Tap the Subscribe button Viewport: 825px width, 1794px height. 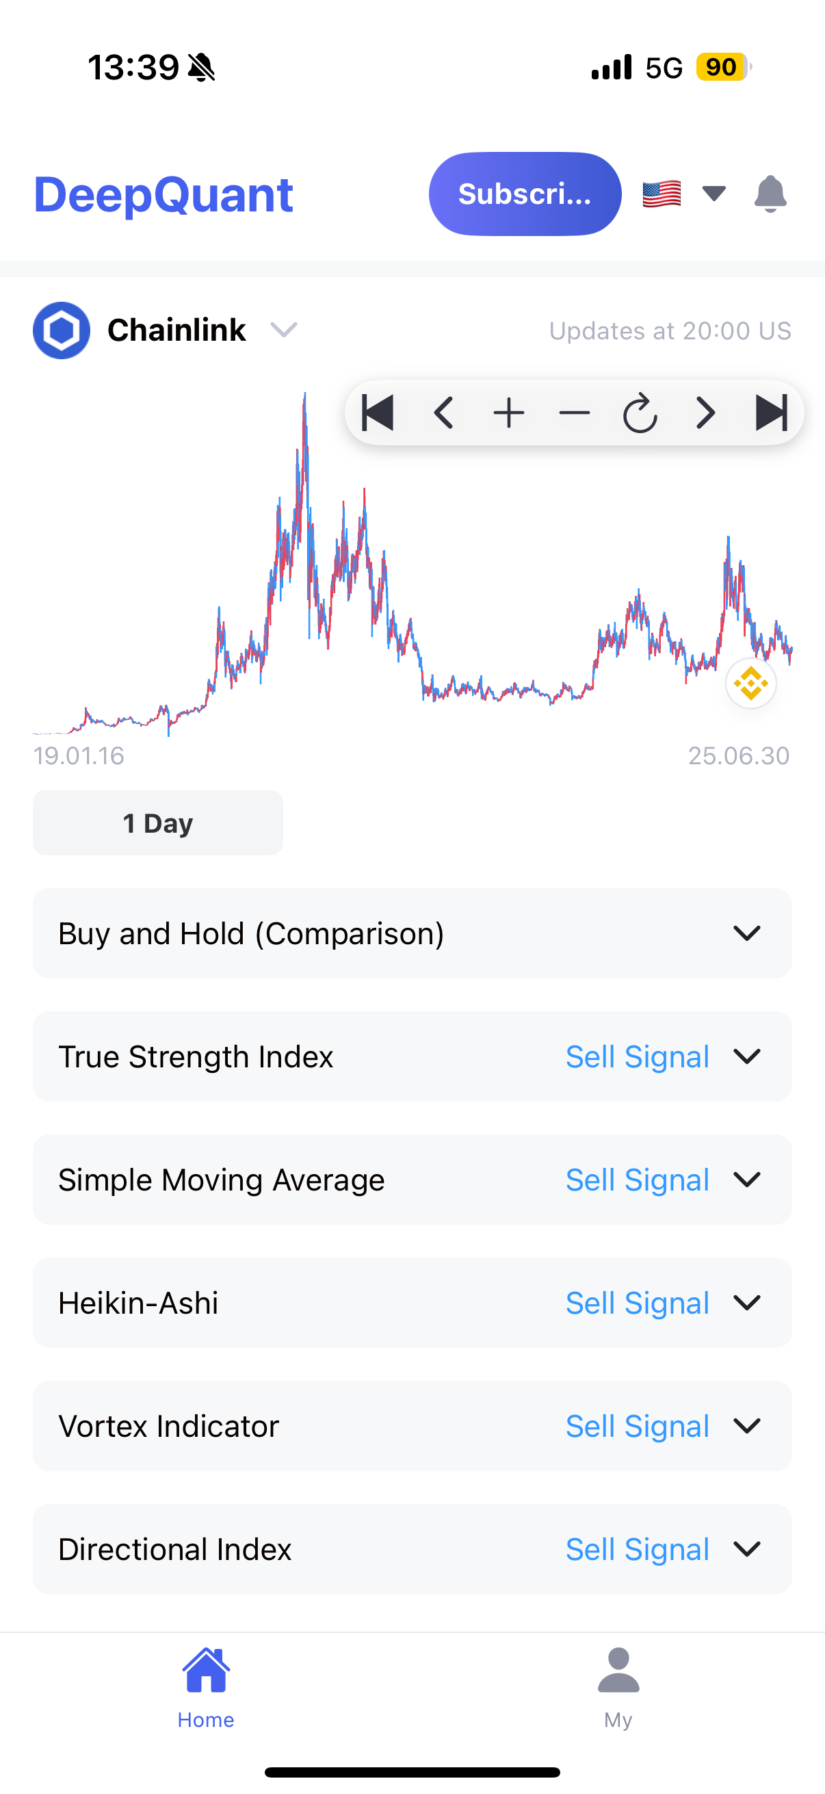point(525,194)
